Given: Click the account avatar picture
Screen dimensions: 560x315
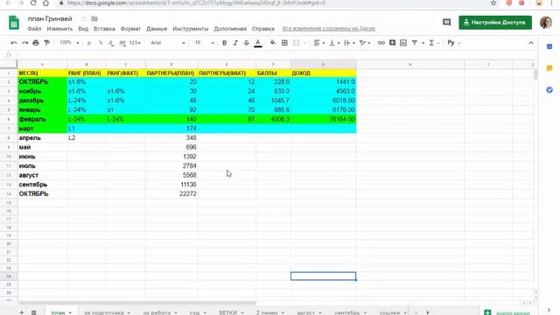Looking at the screenshot, I should point(546,23).
